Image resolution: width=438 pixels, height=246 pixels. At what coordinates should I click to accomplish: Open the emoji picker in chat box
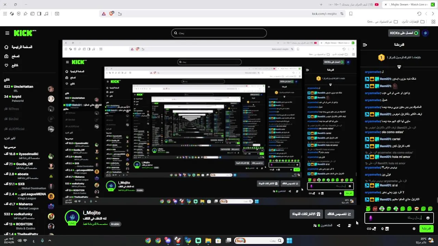pos(428,218)
